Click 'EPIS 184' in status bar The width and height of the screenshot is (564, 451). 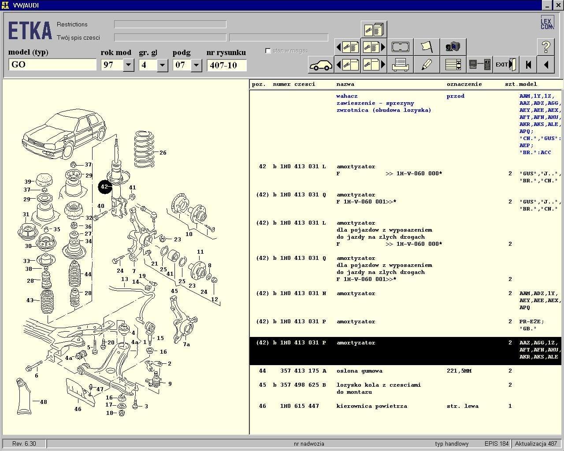click(x=497, y=444)
